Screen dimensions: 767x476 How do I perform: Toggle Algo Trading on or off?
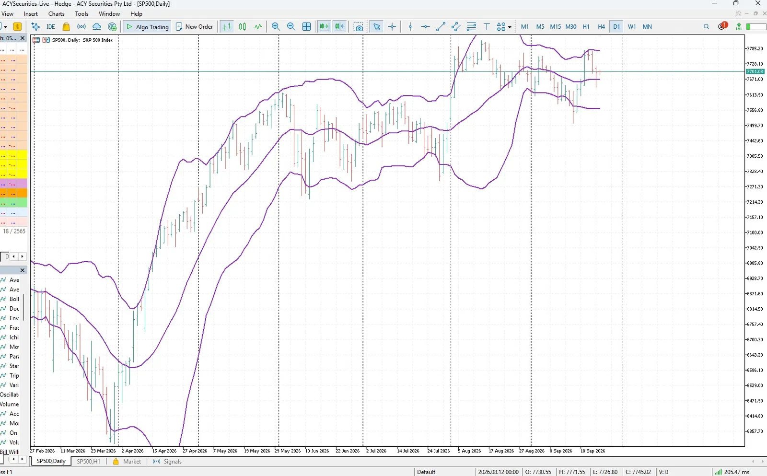pos(147,27)
